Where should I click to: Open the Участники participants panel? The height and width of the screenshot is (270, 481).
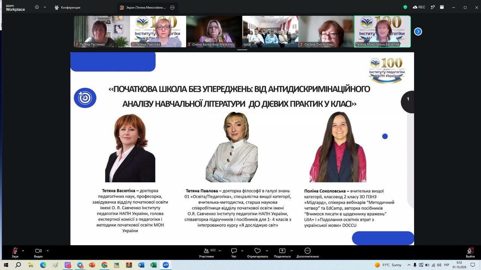pyautogui.click(x=206, y=253)
